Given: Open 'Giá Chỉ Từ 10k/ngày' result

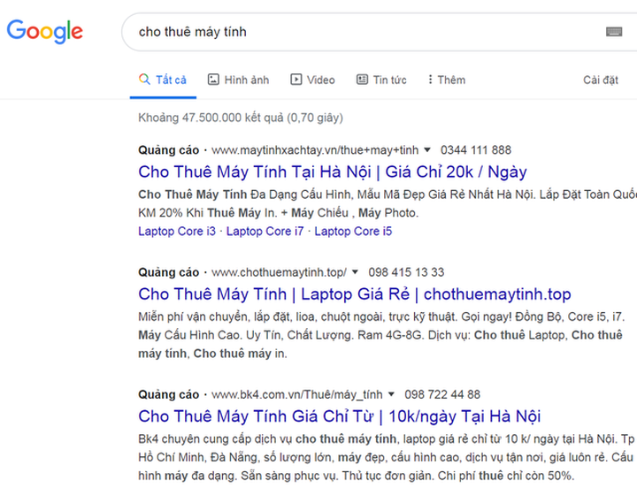Looking at the screenshot, I should click(340, 415).
